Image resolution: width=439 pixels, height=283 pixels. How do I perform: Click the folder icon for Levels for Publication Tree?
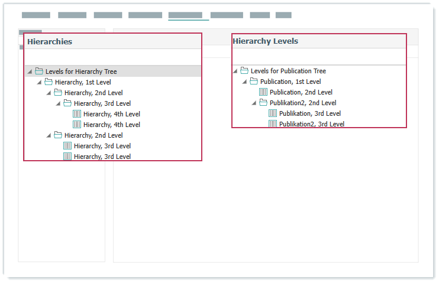pyautogui.click(x=244, y=71)
